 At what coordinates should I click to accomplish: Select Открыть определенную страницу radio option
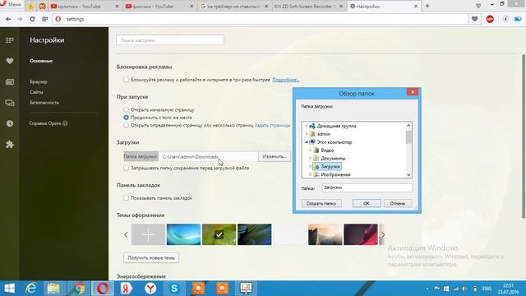coord(126,125)
